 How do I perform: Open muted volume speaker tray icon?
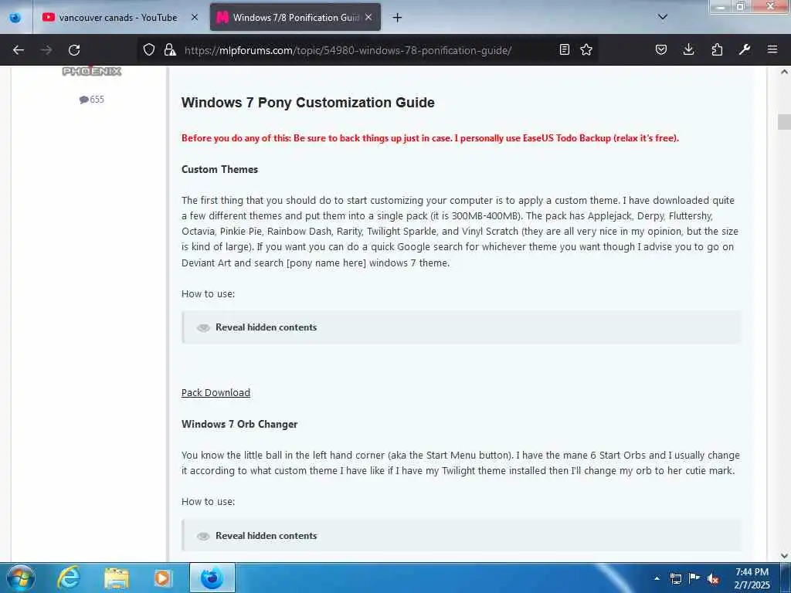coord(713,579)
